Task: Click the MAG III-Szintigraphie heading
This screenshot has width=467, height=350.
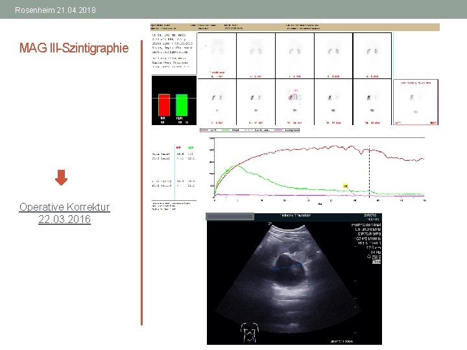Action: (x=74, y=48)
